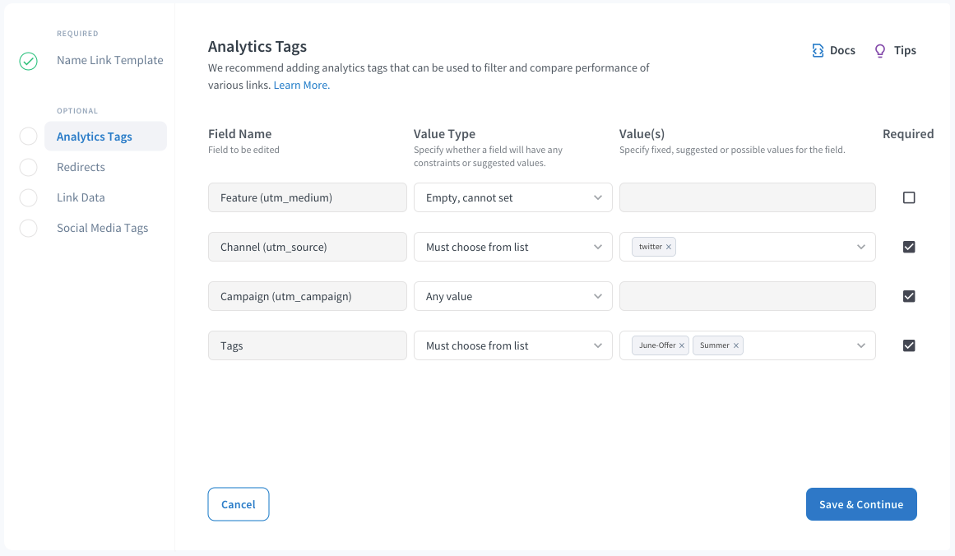
Task: Remove the twitter tag with its x
Action: (669, 247)
